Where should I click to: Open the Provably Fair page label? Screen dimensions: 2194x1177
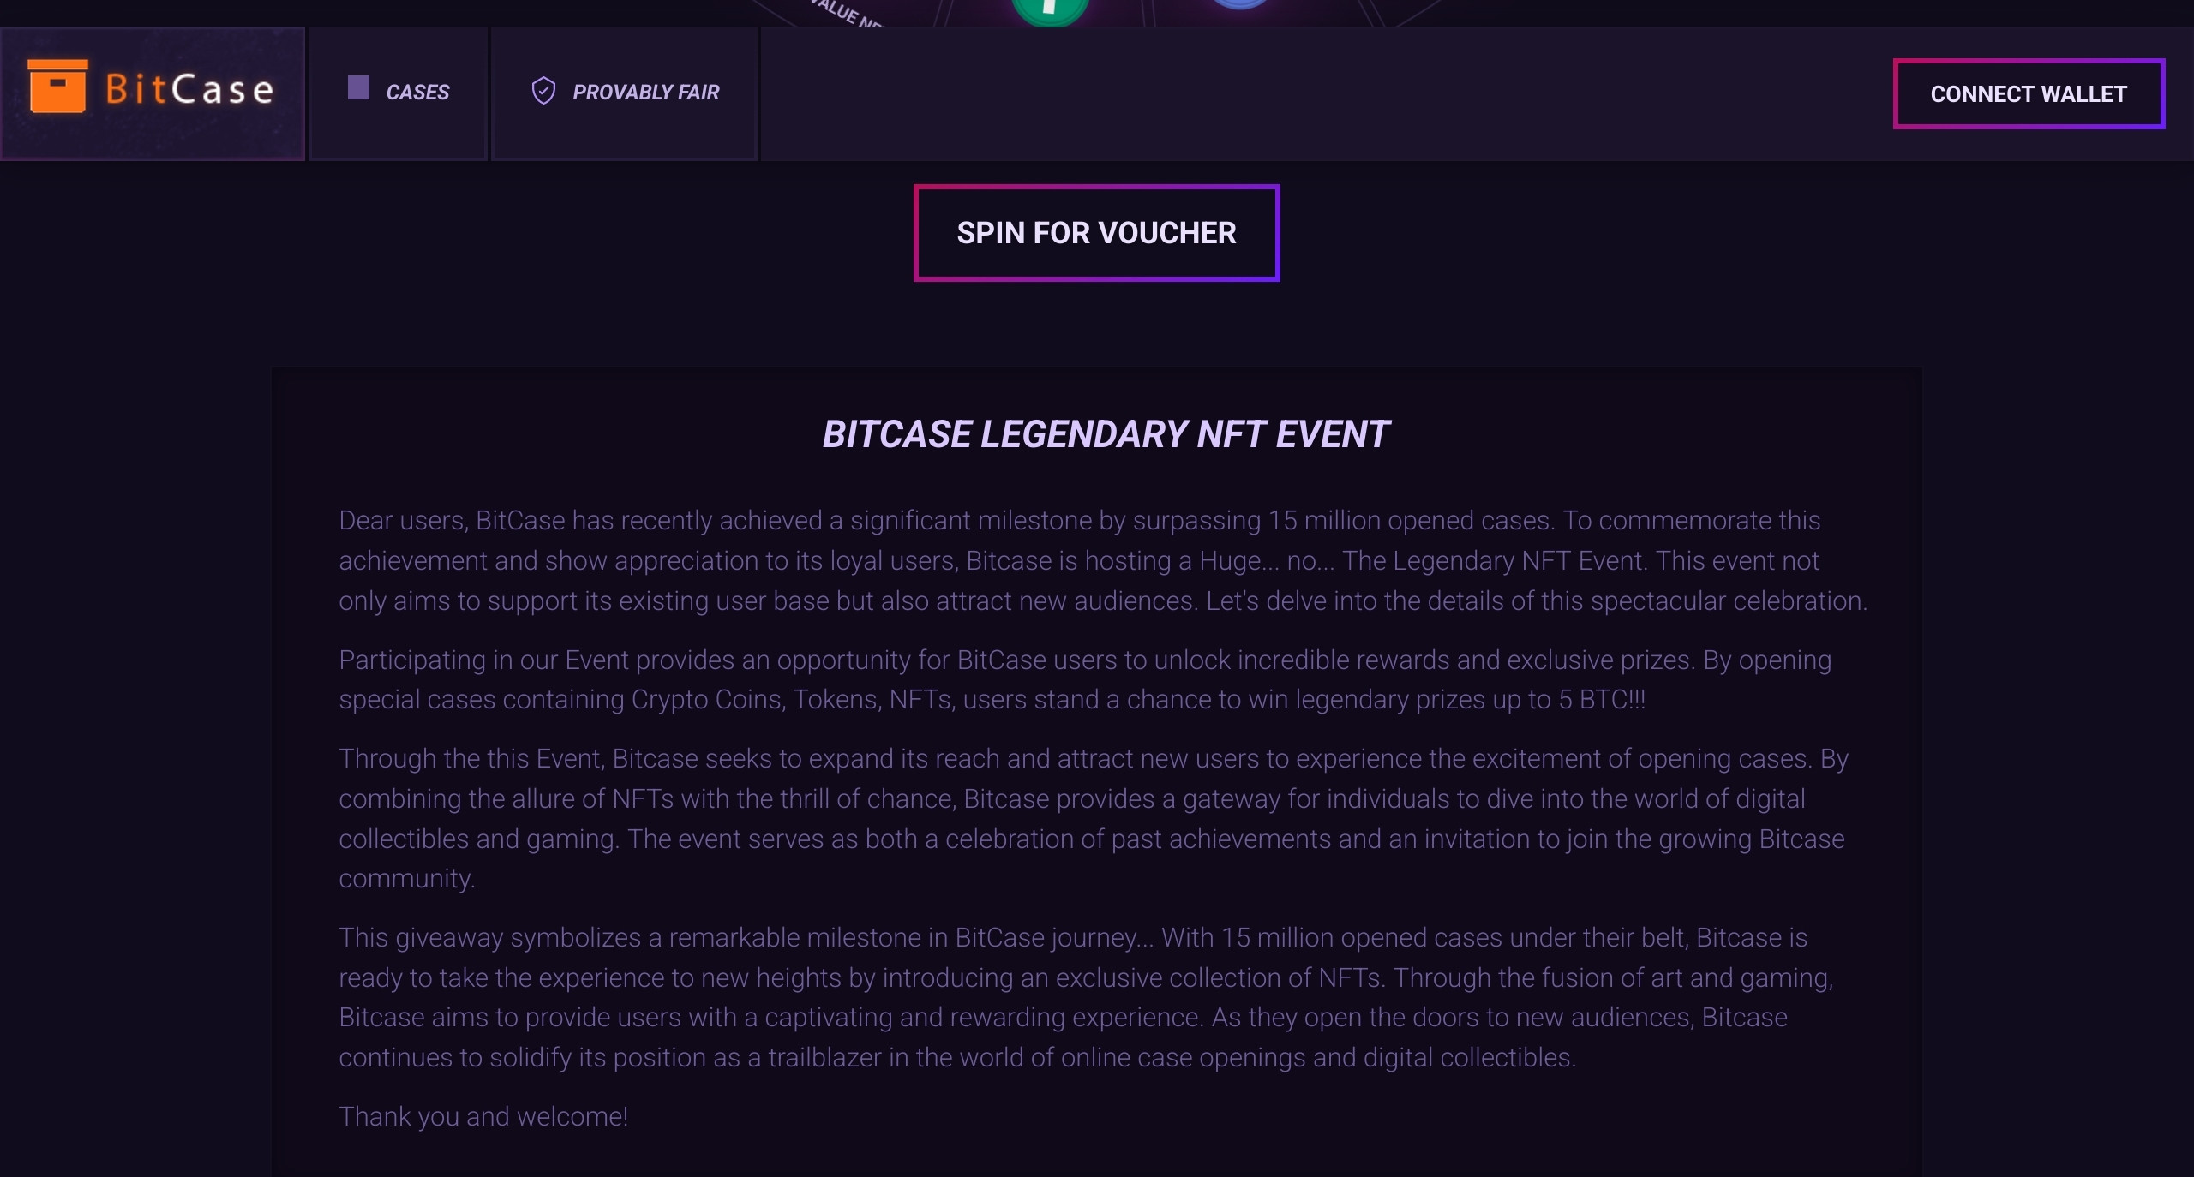coord(645,93)
